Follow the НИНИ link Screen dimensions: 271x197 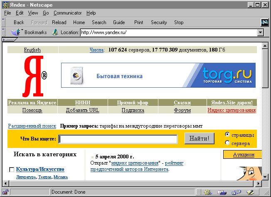(83, 103)
